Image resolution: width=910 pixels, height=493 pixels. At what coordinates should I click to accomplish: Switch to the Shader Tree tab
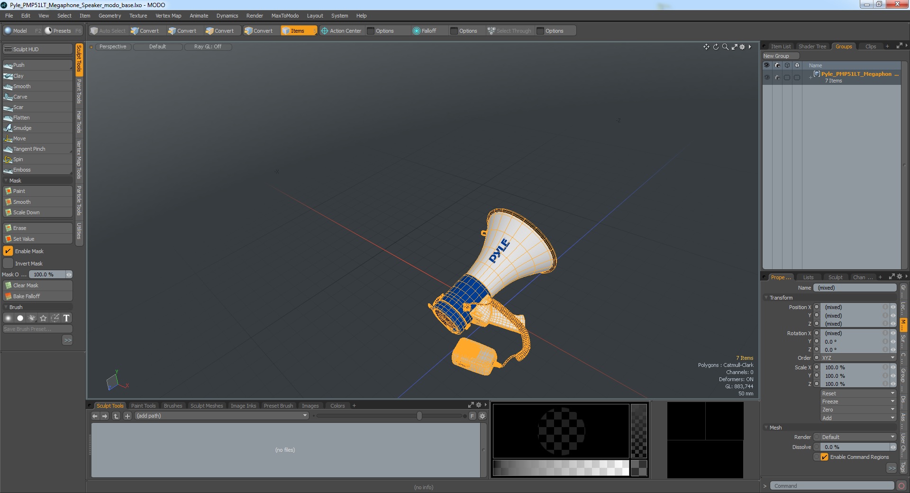[x=812, y=46]
